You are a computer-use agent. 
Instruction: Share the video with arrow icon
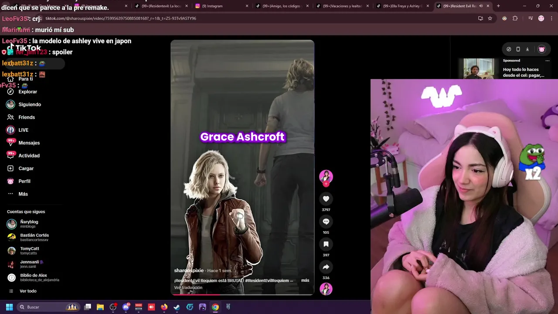326,267
